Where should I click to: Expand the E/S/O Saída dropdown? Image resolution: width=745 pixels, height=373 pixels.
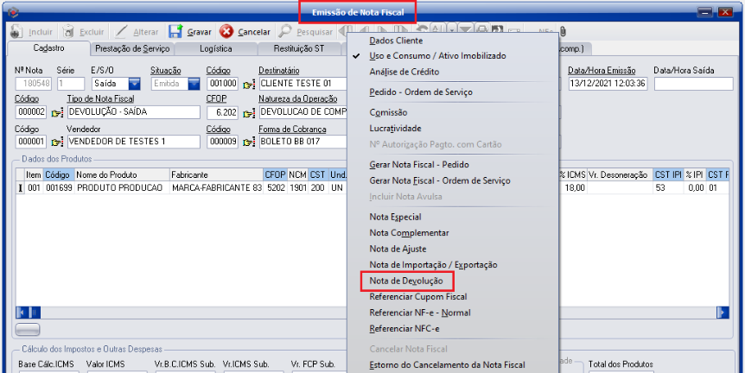click(x=135, y=84)
